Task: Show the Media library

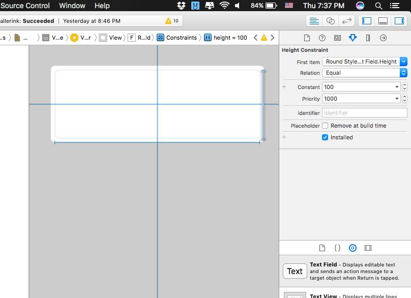Action: [368, 248]
